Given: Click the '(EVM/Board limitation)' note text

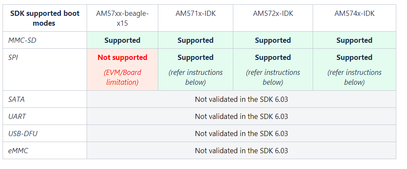Looking at the screenshot, I should coord(122,77).
